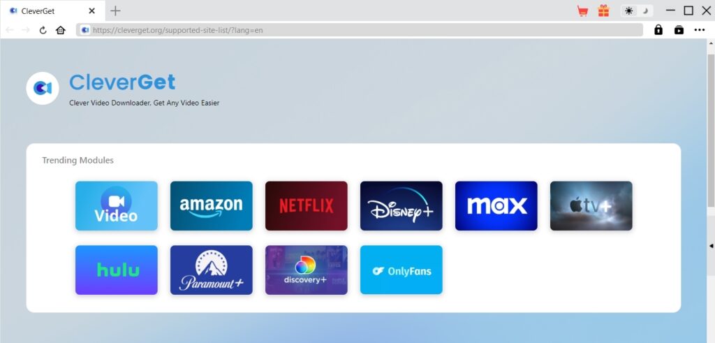
Task: Reload the current page
Action: tap(43, 30)
